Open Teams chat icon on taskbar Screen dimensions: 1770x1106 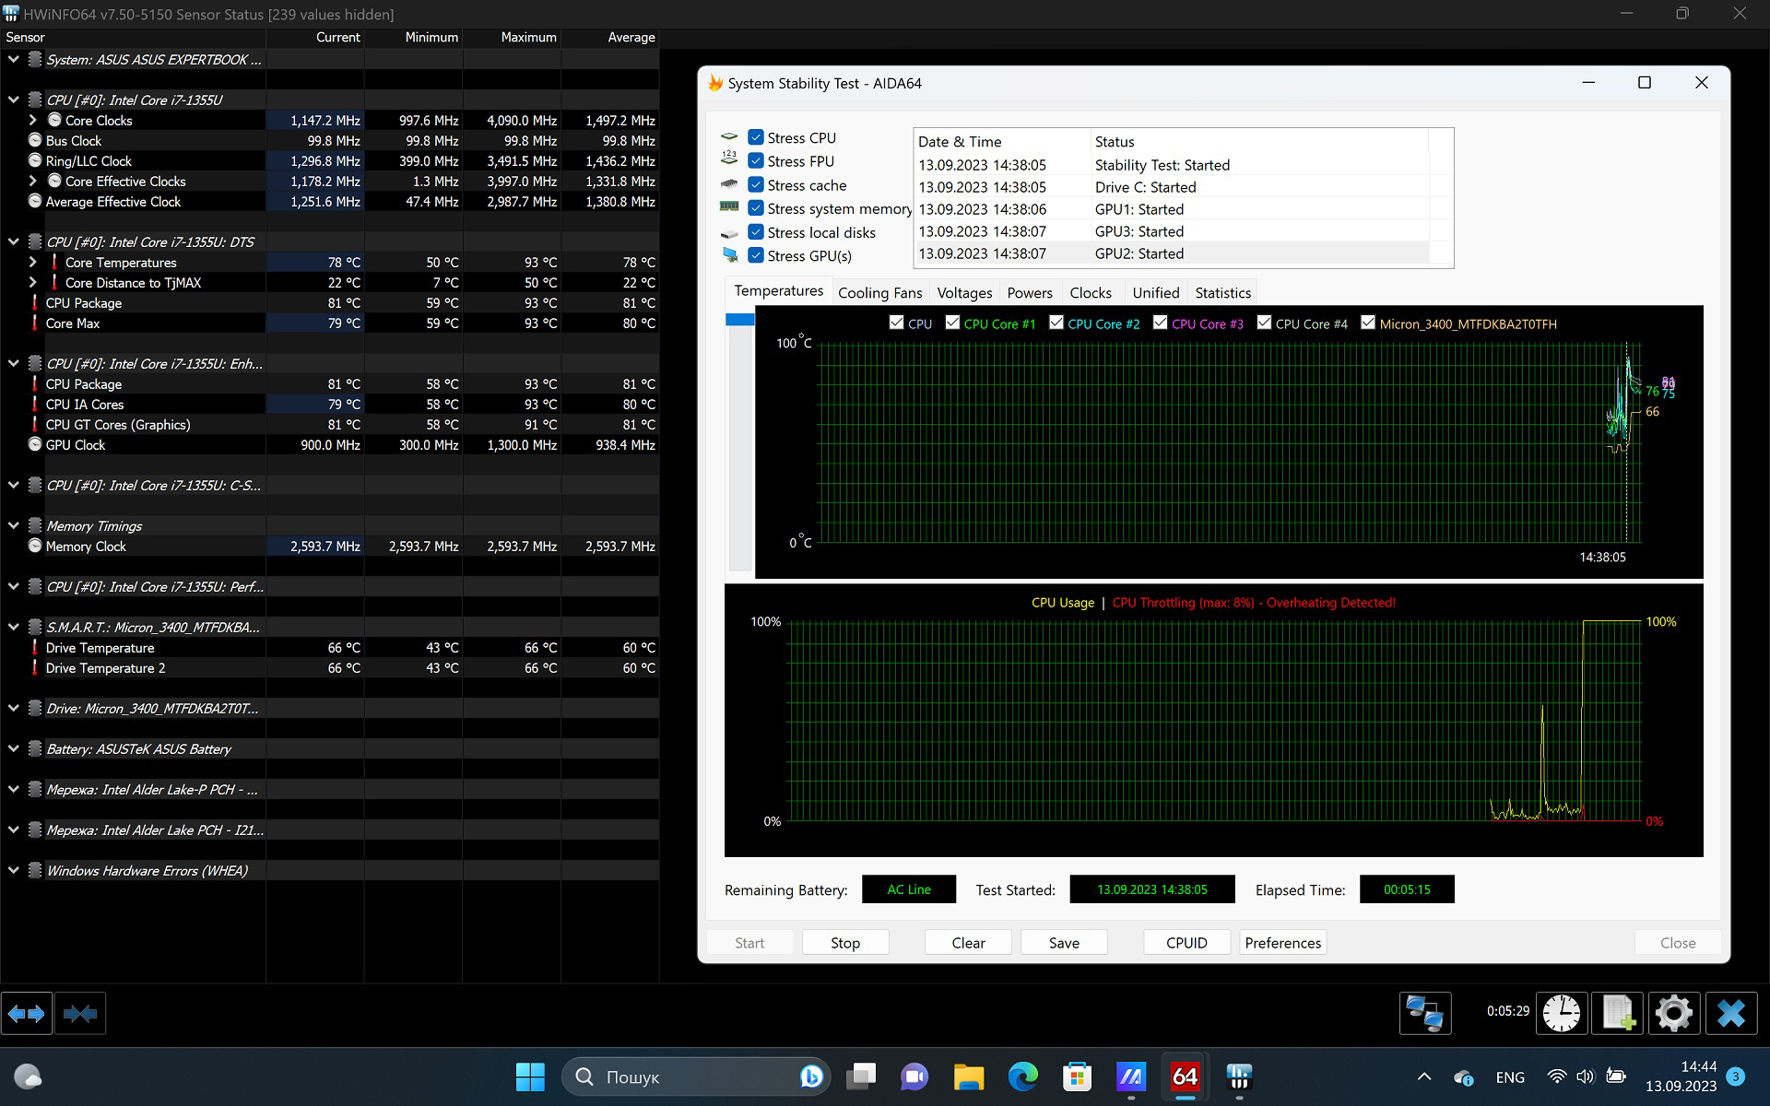(x=914, y=1077)
